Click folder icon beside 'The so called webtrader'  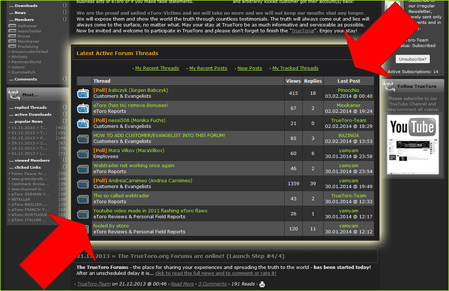[83, 199]
